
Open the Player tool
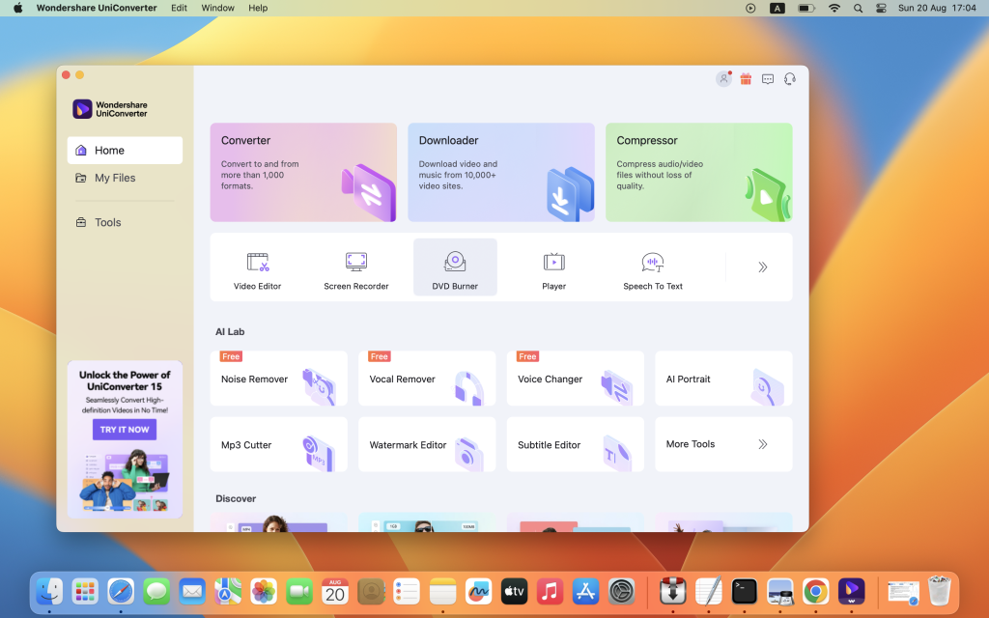(553, 267)
